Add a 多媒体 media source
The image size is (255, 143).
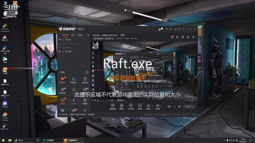pyautogui.click(x=140, y=107)
